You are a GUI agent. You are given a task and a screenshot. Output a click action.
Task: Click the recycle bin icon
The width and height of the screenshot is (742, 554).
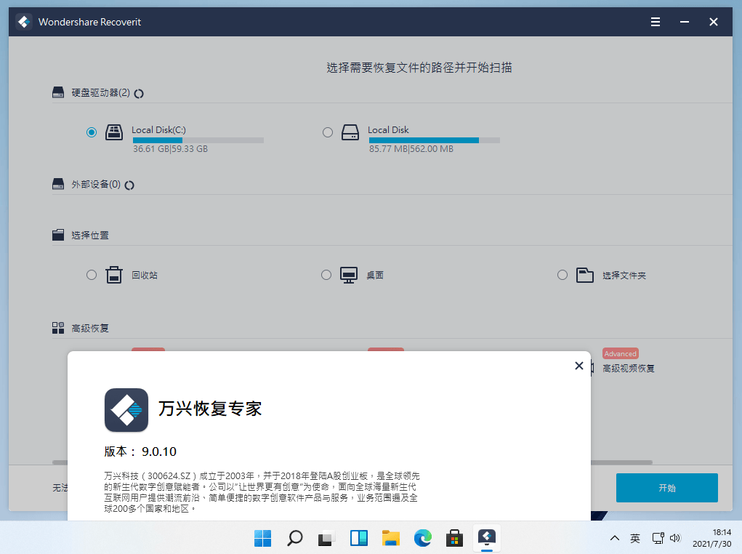tap(113, 275)
